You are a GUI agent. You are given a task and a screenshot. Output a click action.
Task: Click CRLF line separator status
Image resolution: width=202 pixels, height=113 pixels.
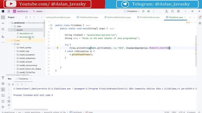tap(174, 112)
